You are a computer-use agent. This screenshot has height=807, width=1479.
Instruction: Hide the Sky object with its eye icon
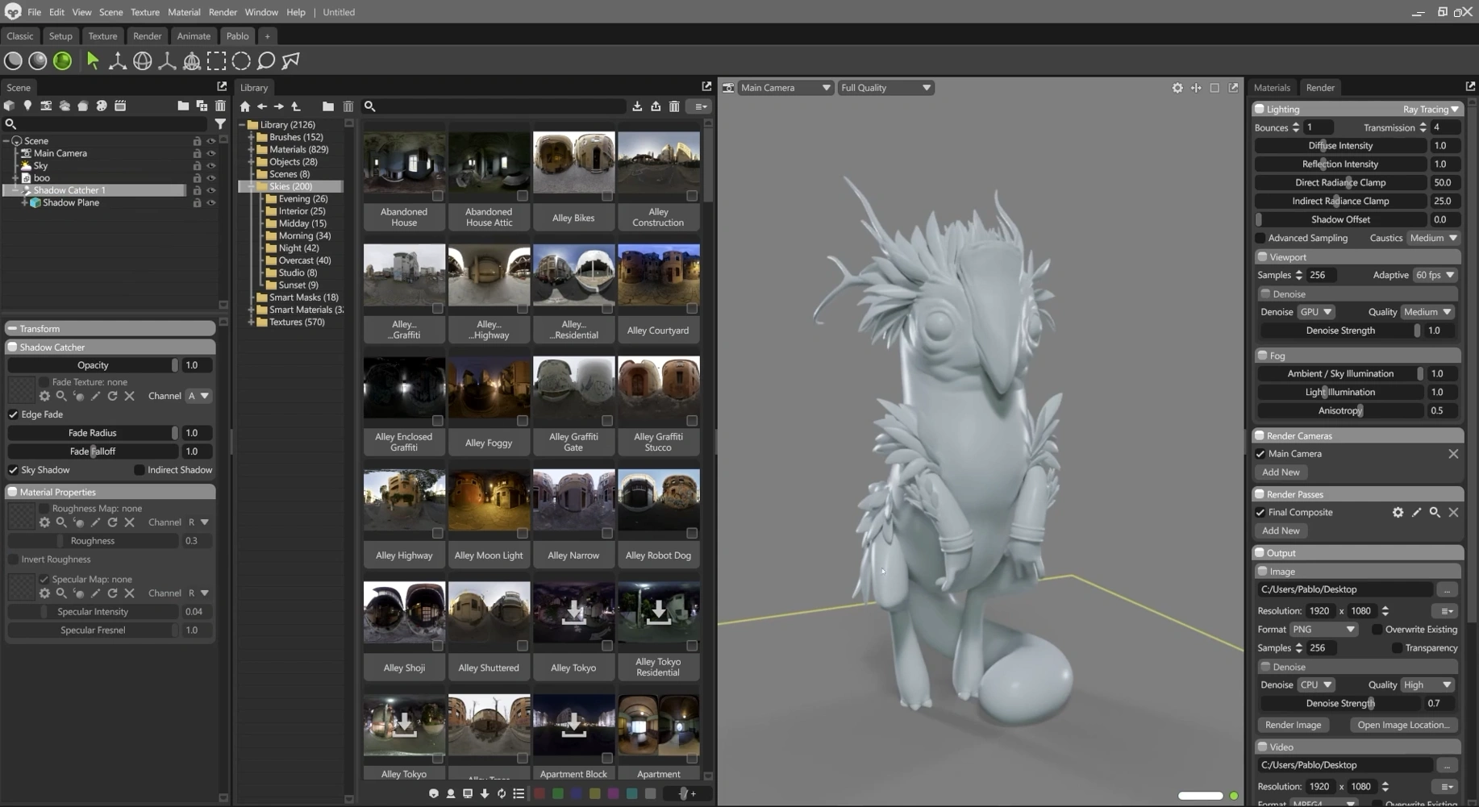211,166
